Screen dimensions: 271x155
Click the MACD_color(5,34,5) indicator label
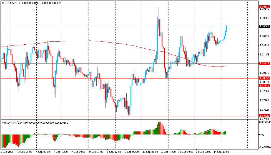pyautogui.click(x=13, y=123)
